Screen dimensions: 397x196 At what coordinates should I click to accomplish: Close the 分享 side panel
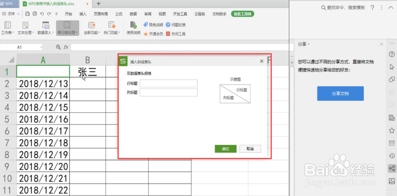tap(382, 44)
